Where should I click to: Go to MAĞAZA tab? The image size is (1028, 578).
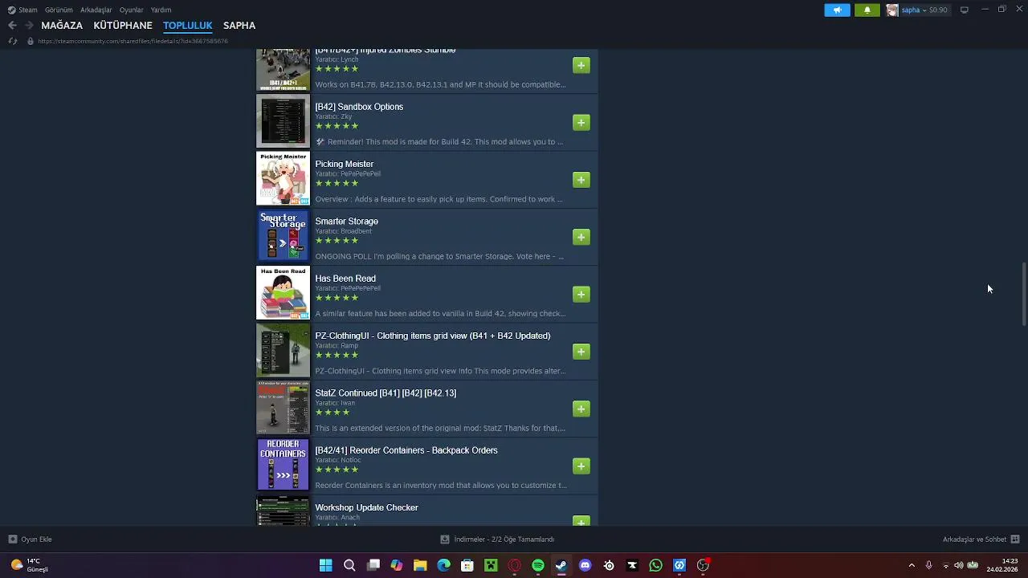62,25
